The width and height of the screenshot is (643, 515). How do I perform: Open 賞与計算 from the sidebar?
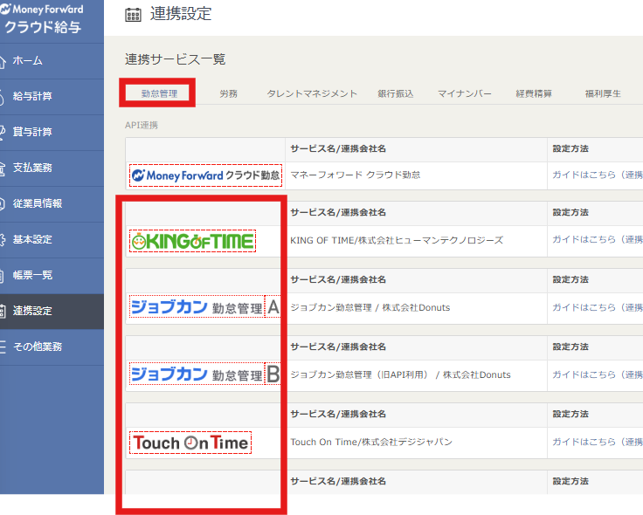[32, 133]
